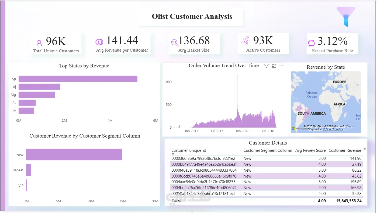Viewport: 377px width, 213px height.
Task: Click the 96K Total Unique Customers card
Action: pos(56,44)
